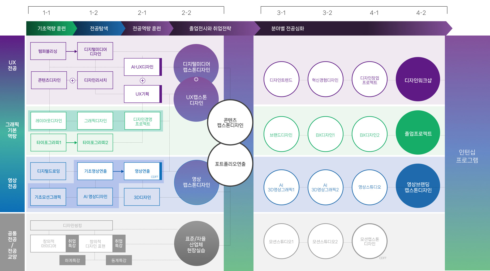Select the 표준/자율 산업체 현장실습 circle
490x271 pixels.
pyautogui.click(x=196, y=244)
